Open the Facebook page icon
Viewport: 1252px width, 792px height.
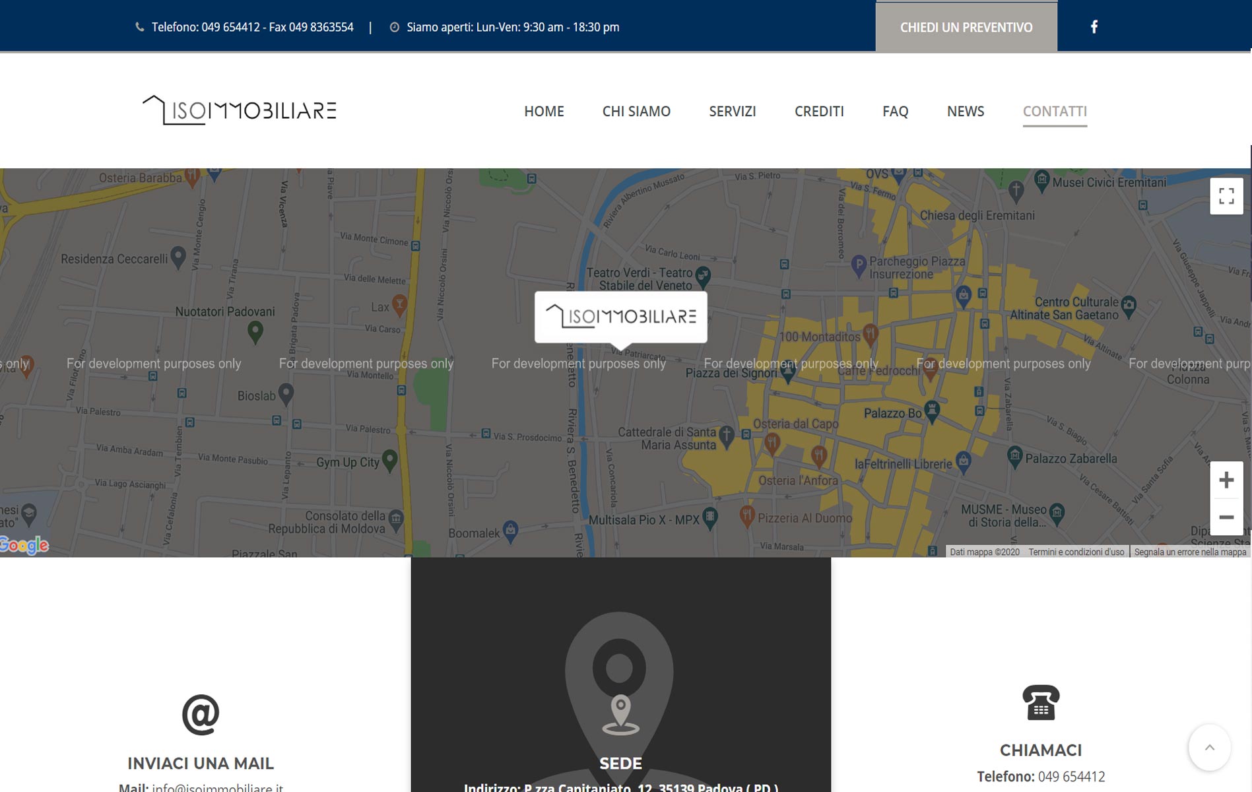point(1094,26)
